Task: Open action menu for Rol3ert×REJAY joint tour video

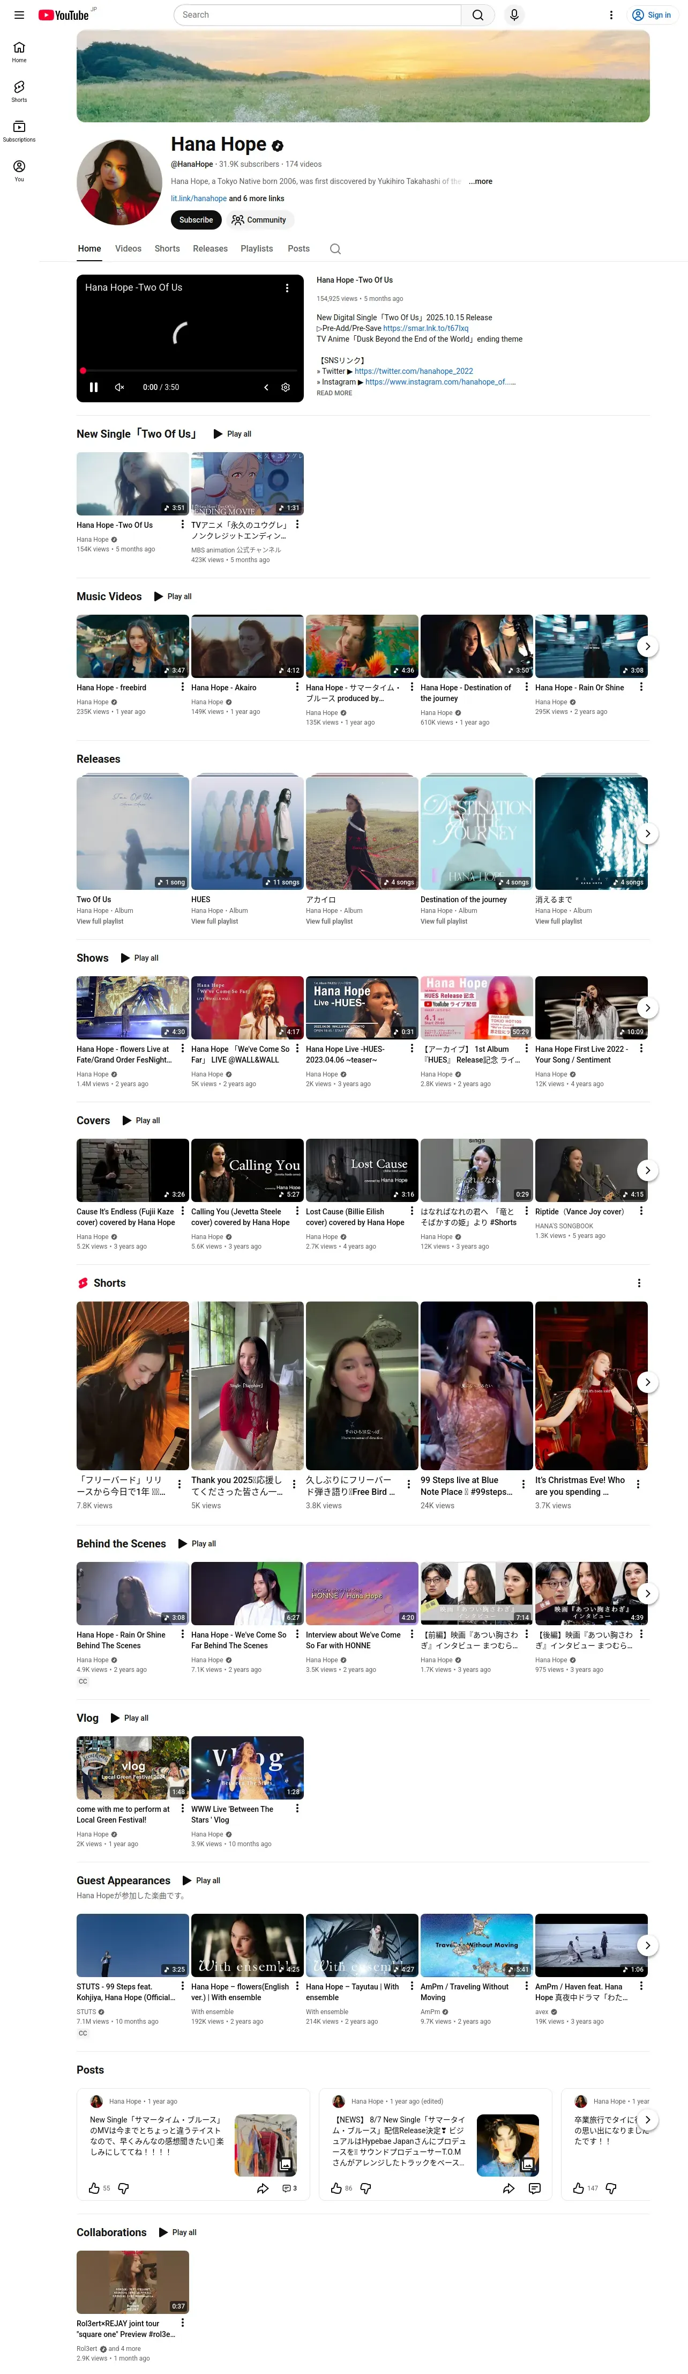Action: tap(182, 2323)
